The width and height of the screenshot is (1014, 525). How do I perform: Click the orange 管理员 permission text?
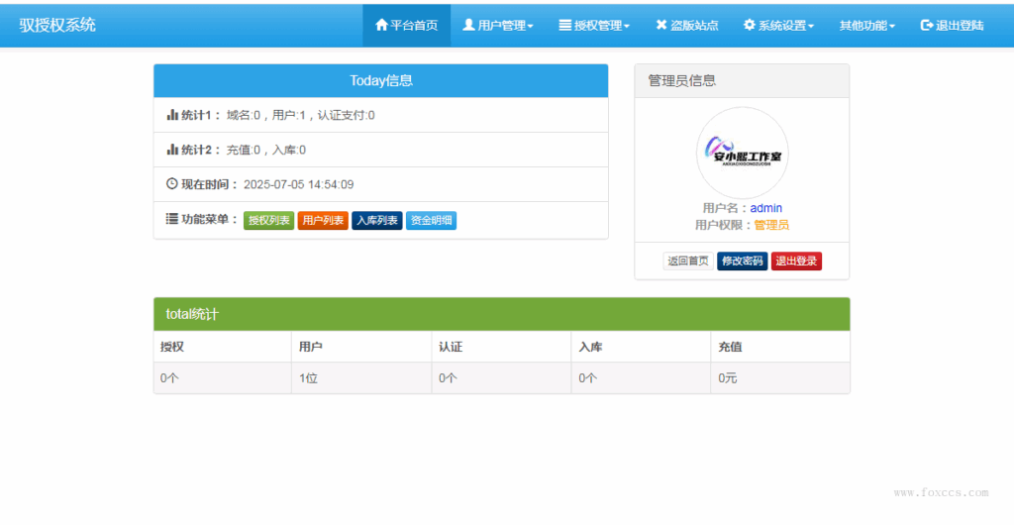(771, 225)
